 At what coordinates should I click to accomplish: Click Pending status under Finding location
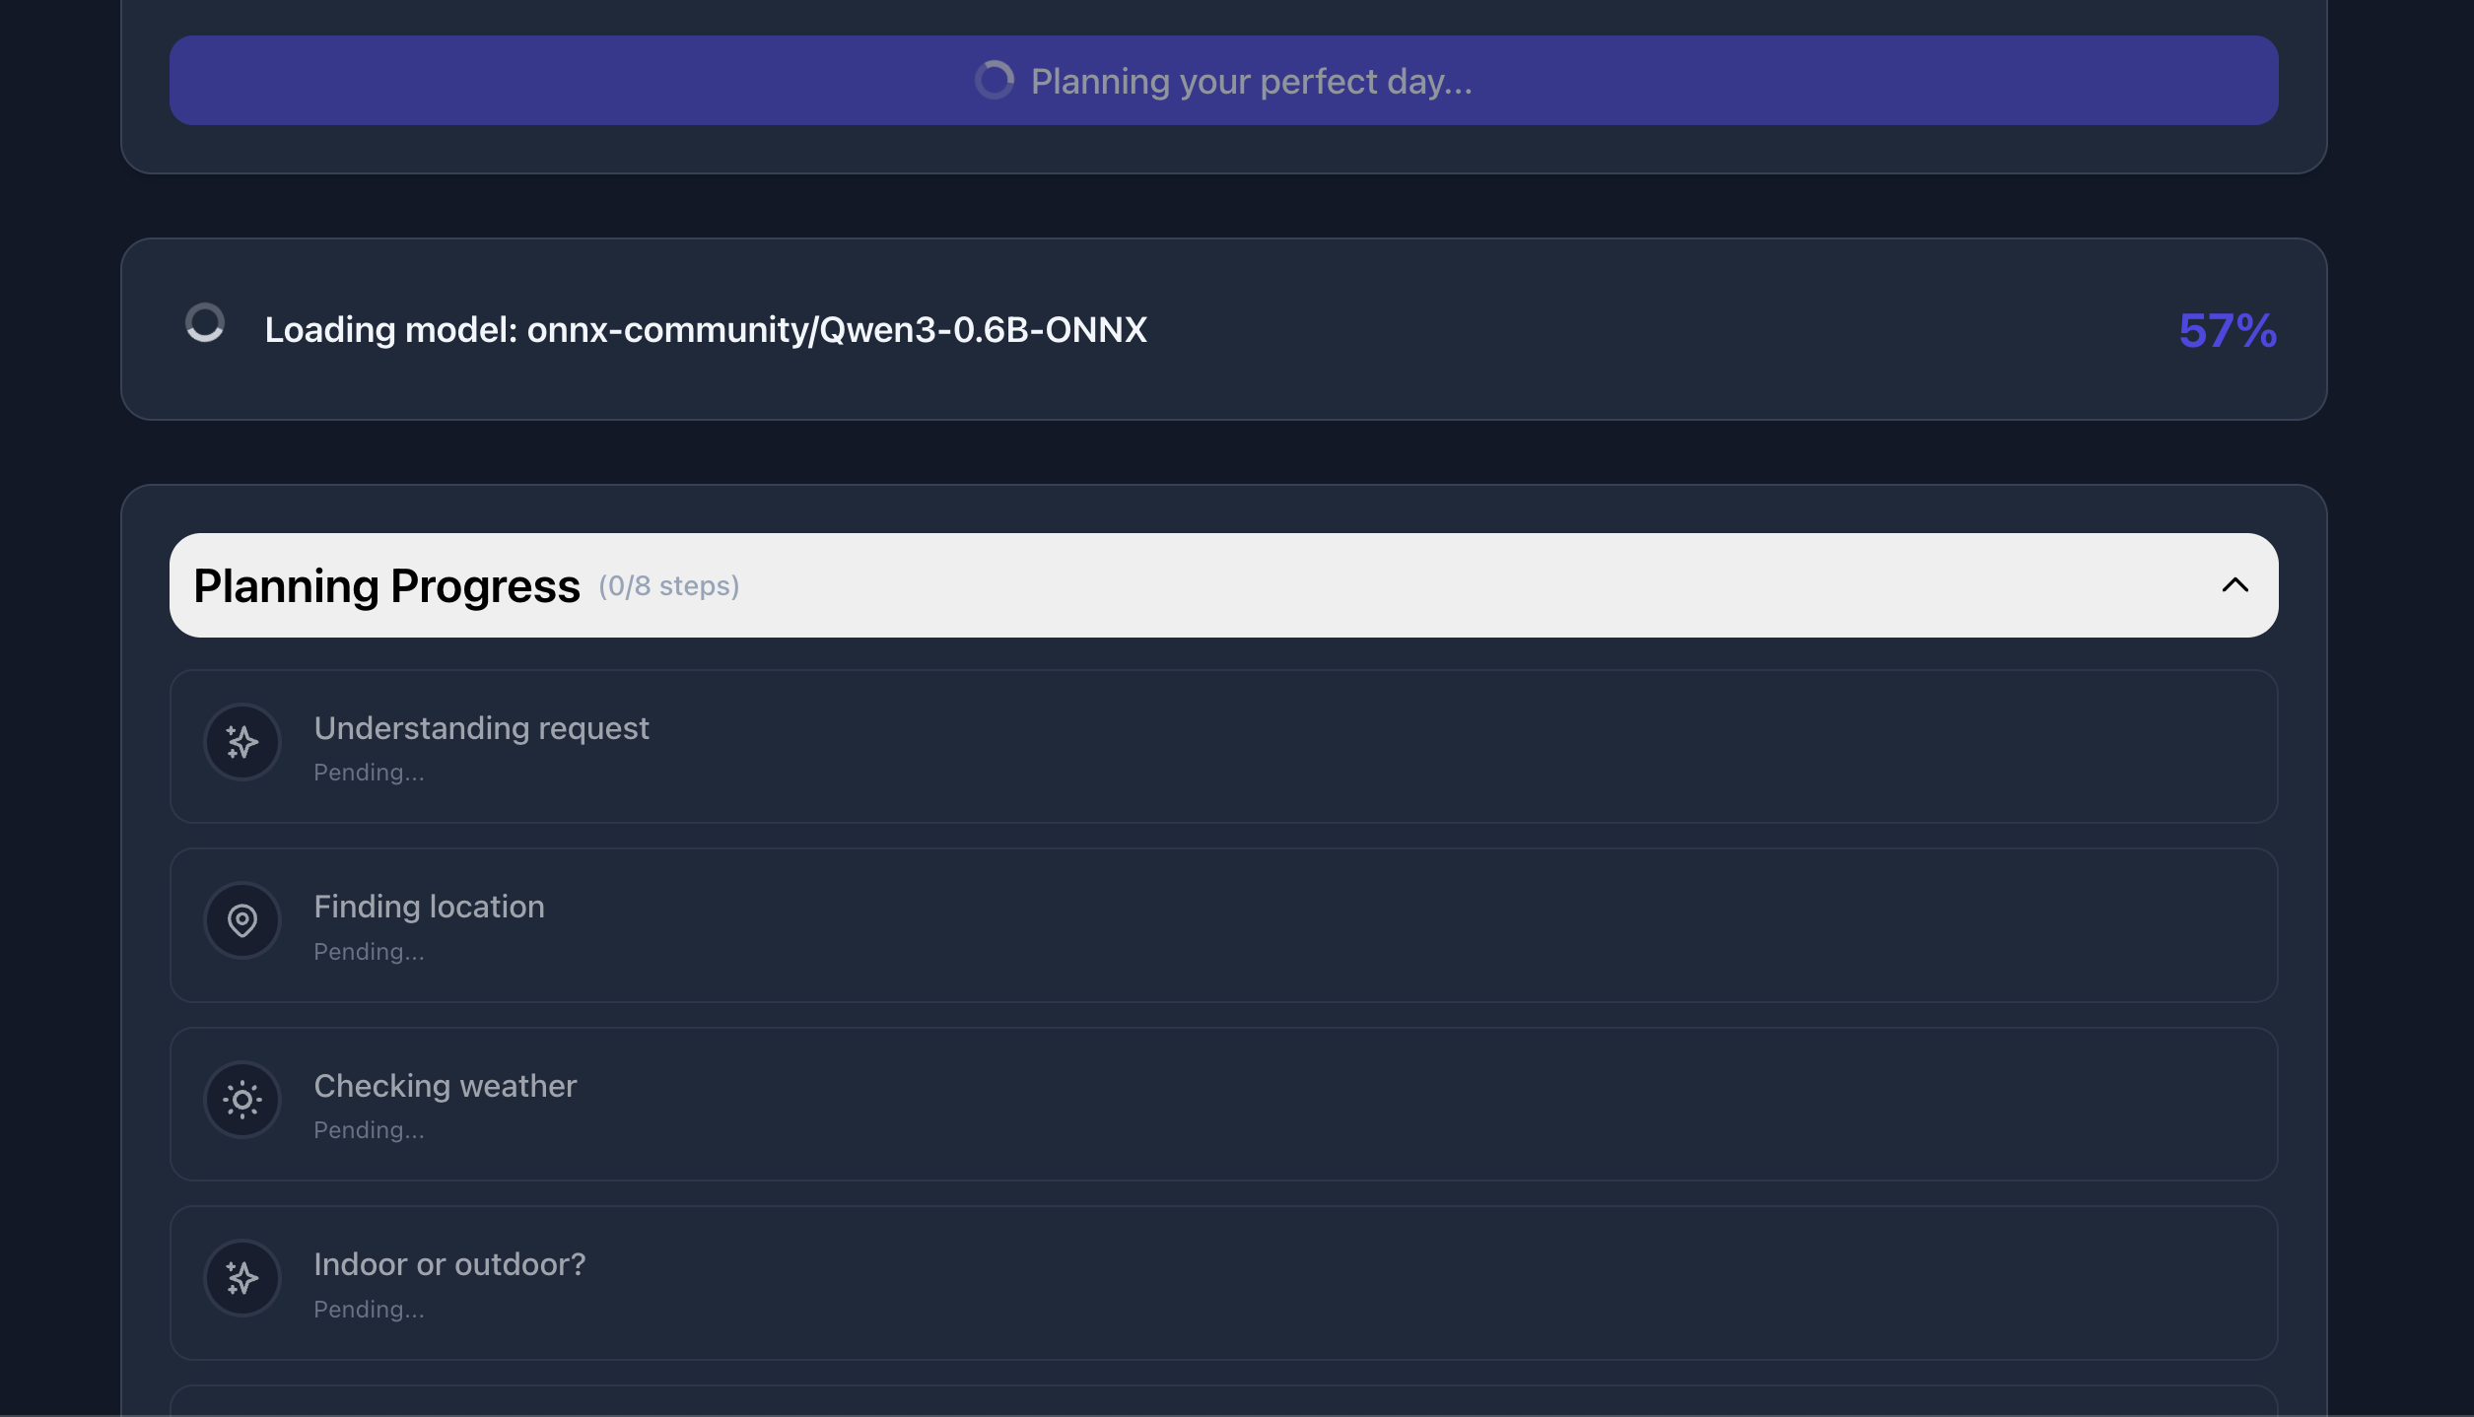[369, 952]
